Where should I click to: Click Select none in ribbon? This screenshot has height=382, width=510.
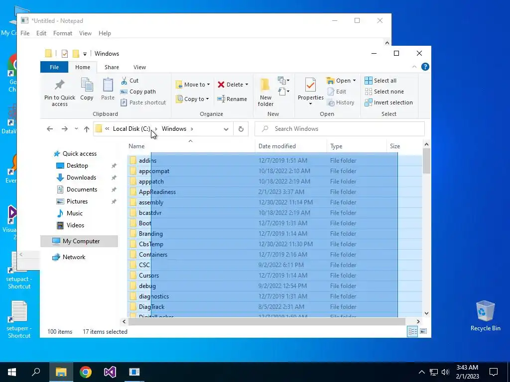tap(384, 92)
